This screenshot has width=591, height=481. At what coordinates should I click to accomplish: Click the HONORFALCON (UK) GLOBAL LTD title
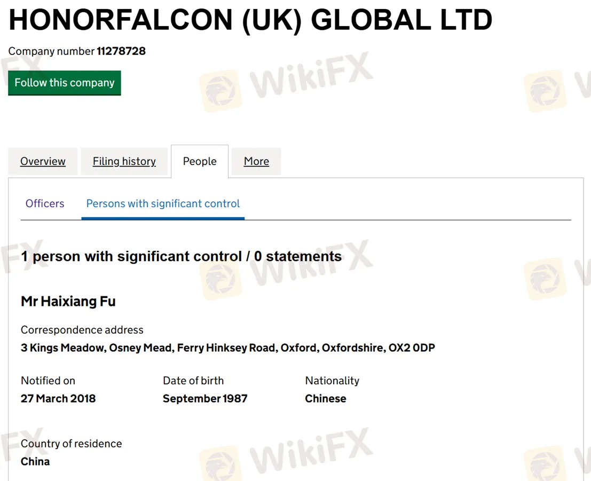pyautogui.click(x=250, y=20)
